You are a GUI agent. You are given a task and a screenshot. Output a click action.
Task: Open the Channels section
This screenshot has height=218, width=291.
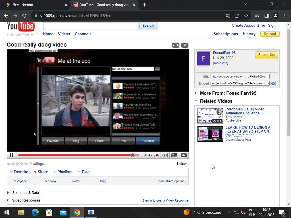[x=83, y=34]
